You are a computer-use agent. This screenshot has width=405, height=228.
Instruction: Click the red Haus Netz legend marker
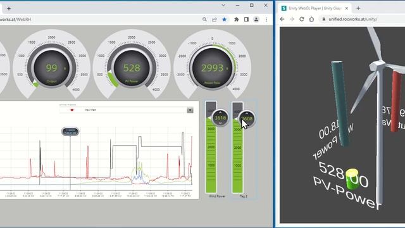[72, 110]
